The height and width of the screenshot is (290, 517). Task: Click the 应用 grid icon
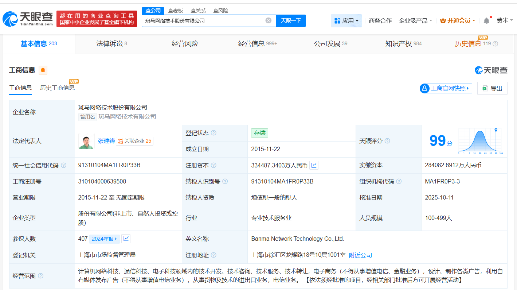click(337, 20)
